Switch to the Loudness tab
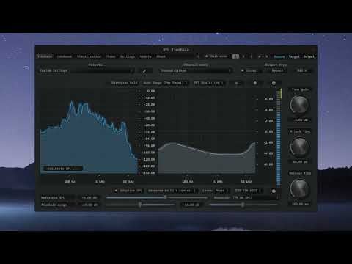This screenshot has height=264, width=352. pyautogui.click(x=65, y=56)
